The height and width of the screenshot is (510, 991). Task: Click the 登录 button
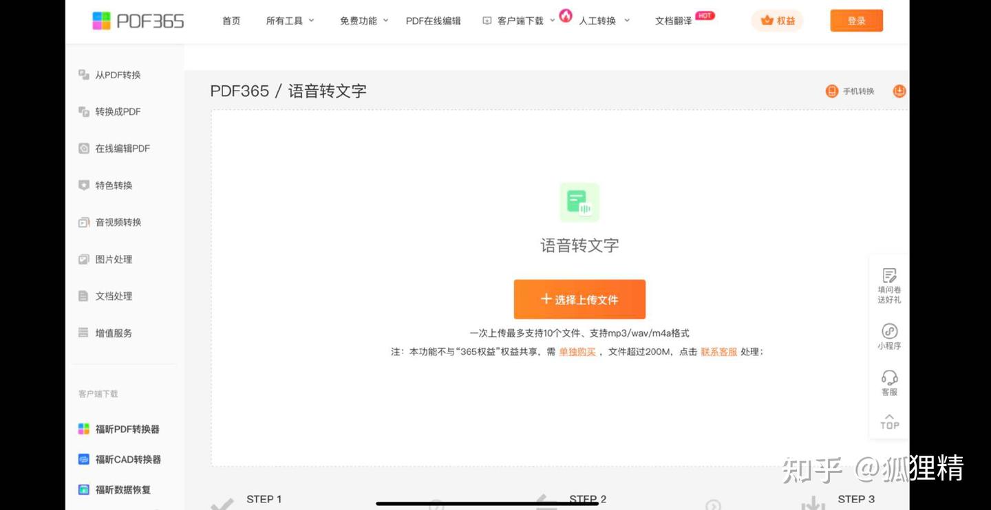[856, 21]
